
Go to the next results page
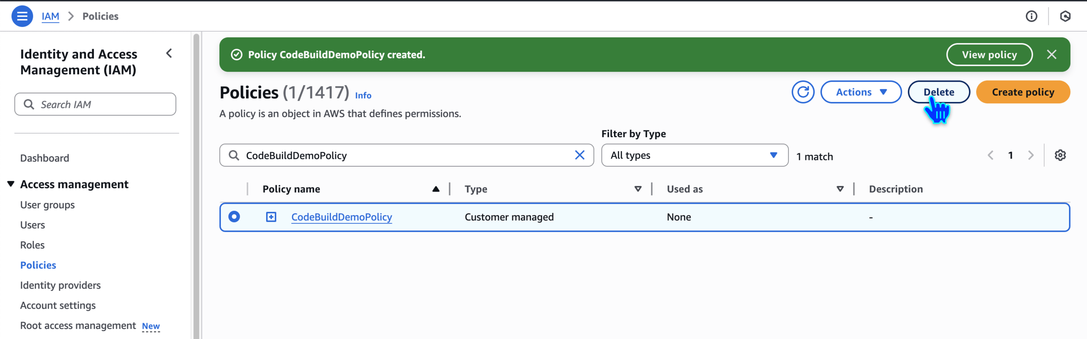(x=1030, y=155)
